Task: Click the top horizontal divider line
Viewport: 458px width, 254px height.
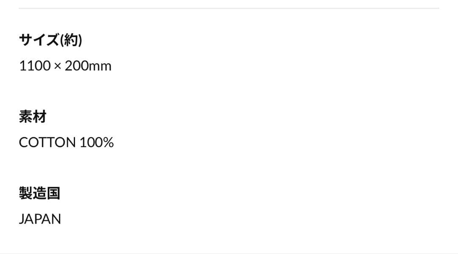Action: coord(229,8)
